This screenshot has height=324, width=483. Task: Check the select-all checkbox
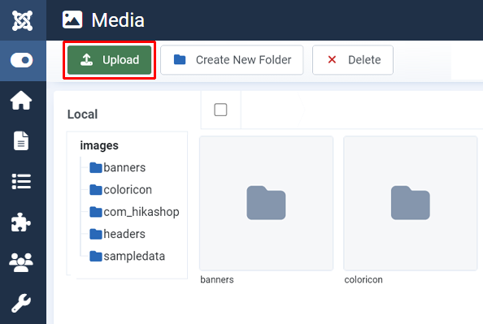coord(220,110)
